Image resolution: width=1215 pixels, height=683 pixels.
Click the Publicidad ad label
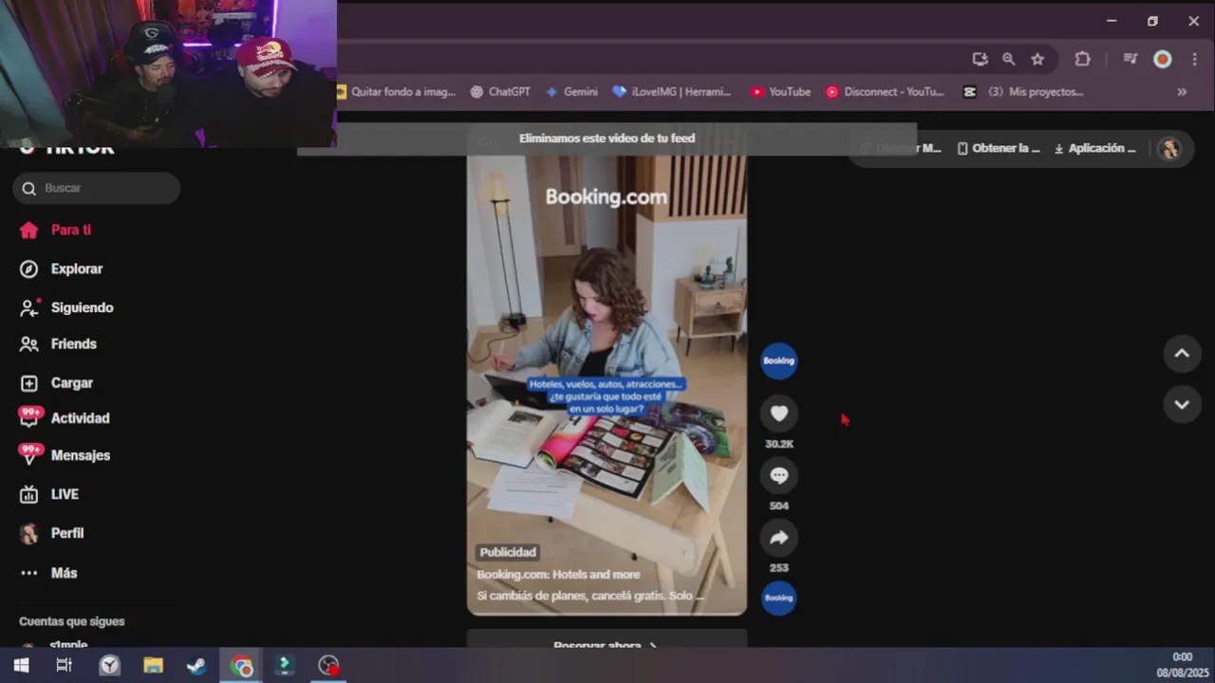pos(508,552)
